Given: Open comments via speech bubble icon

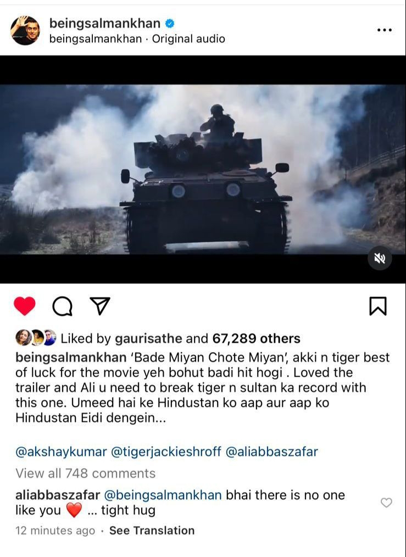Looking at the screenshot, I should coord(63,306).
